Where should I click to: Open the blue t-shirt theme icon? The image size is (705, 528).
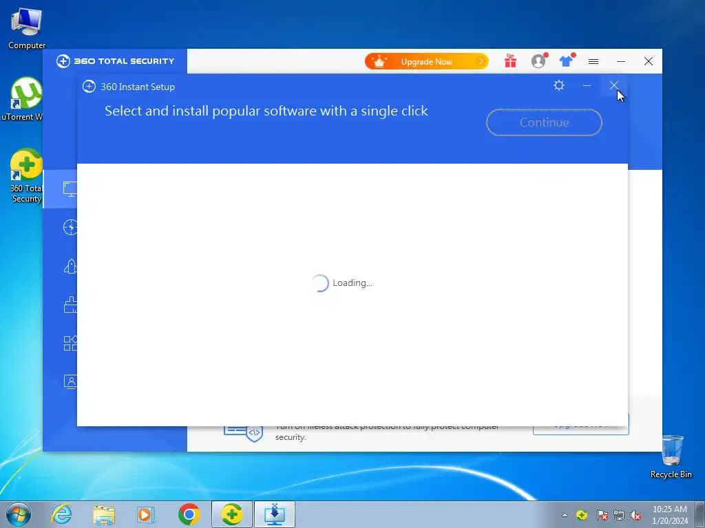coord(567,61)
